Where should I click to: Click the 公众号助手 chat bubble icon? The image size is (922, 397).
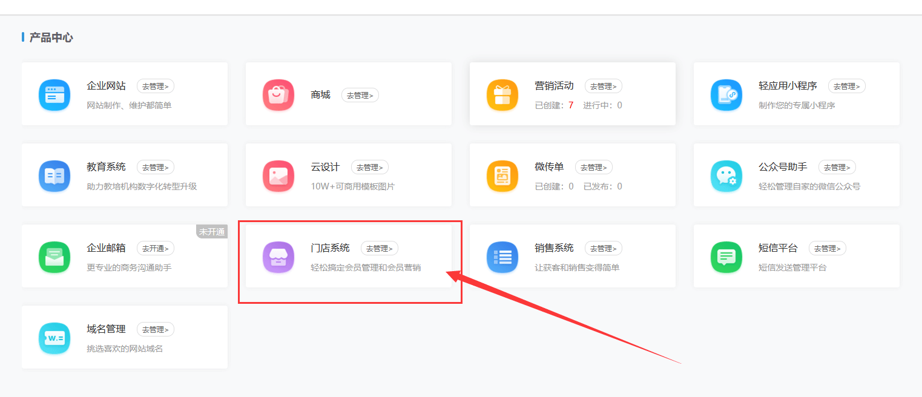(726, 176)
